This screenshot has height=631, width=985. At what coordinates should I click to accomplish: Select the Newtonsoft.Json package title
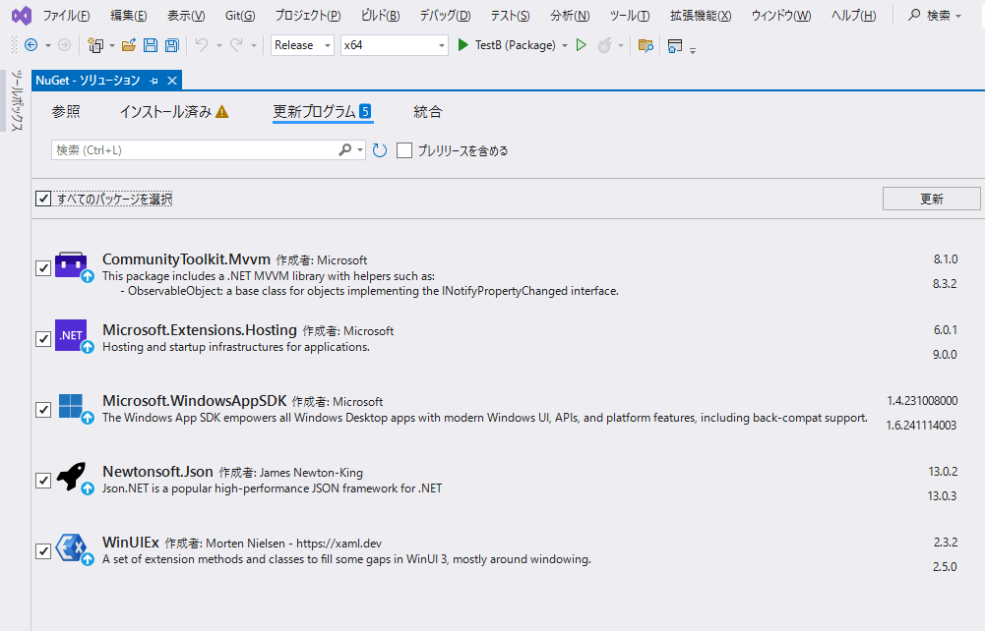tap(157, 471)
